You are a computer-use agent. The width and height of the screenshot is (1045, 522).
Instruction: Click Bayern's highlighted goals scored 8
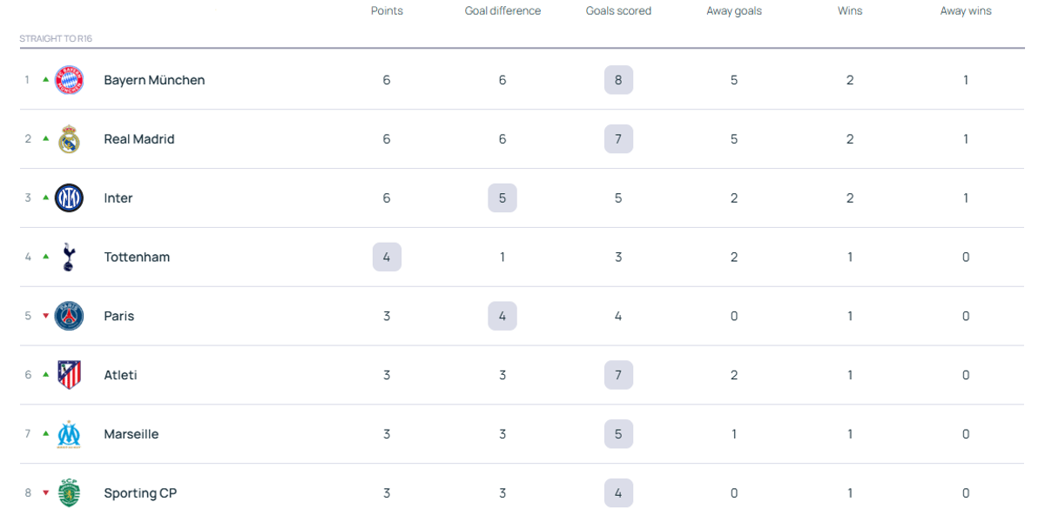(618, 80)
